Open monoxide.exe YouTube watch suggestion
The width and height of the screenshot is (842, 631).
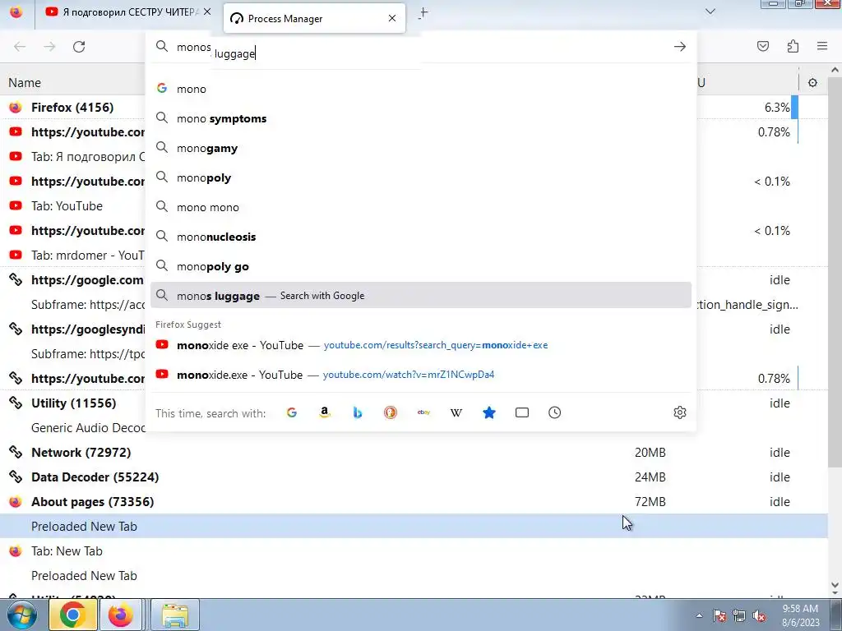[421, 375]
